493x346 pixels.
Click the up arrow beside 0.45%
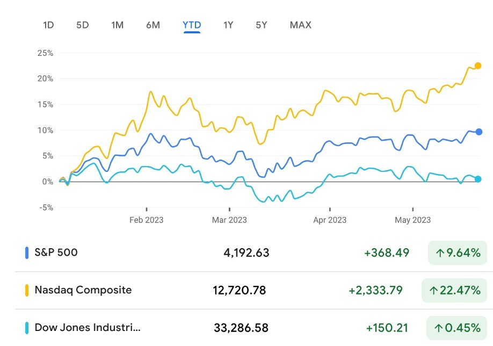[438, 328]
